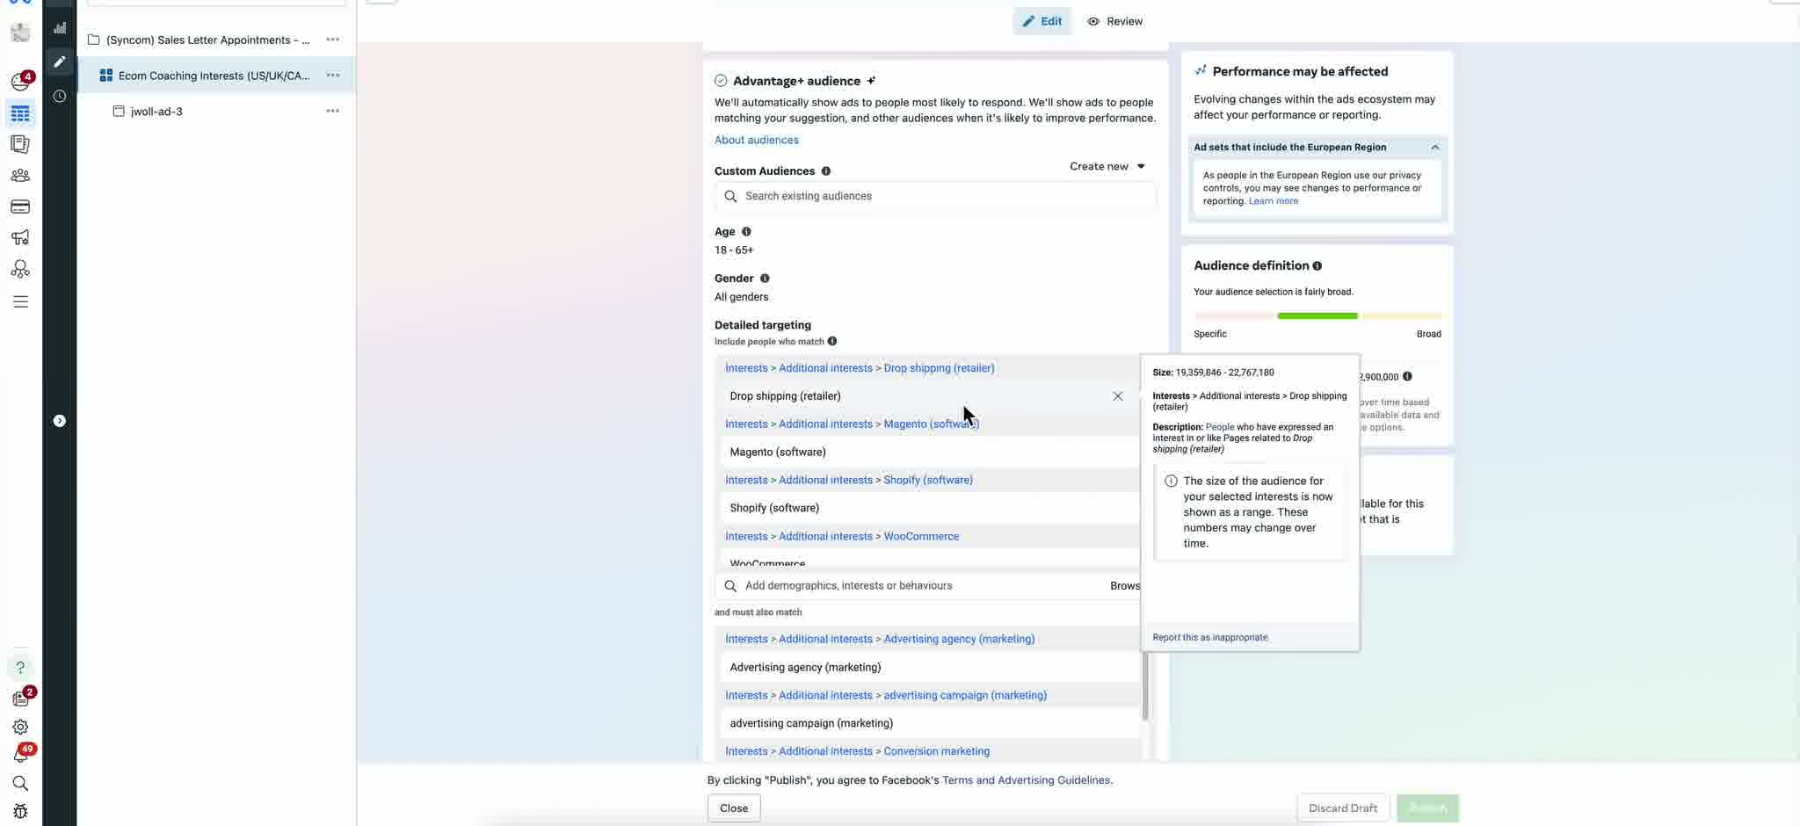Open the About audiences link
The image size is (1800, 826).
756,140
